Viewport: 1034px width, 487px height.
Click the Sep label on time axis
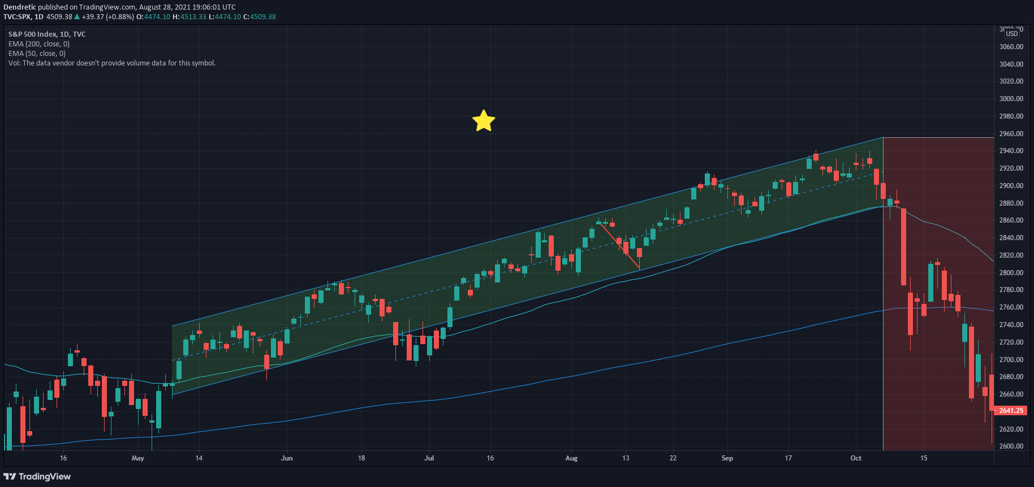727,458
